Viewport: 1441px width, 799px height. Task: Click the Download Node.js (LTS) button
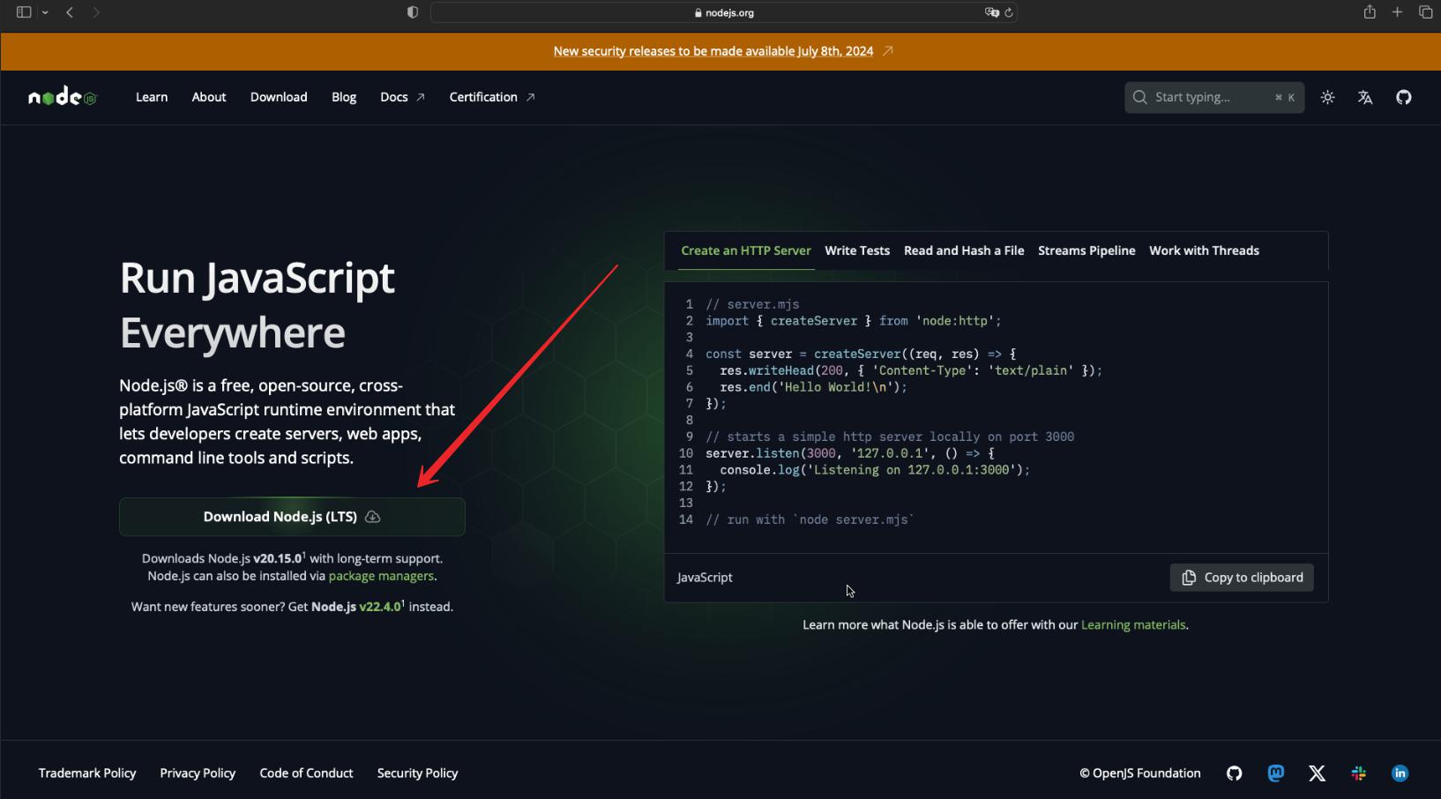tap(292, 517)
